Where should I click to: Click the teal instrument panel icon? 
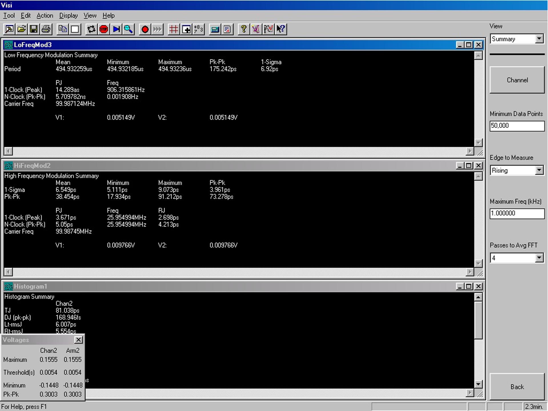[215, 29]
